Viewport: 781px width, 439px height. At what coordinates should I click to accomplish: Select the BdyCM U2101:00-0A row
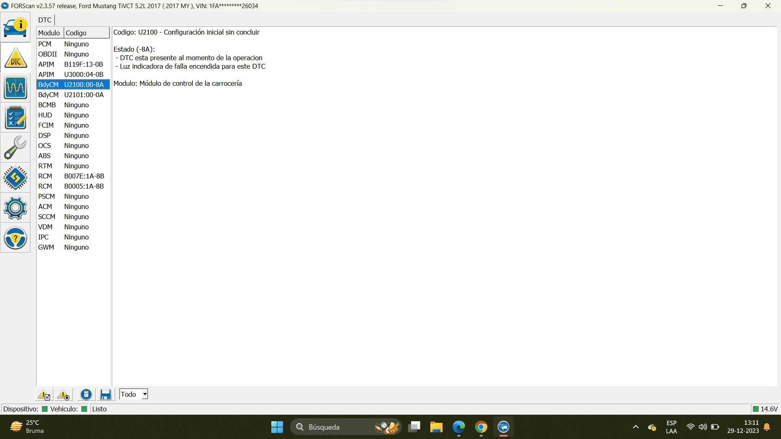tap(73, 95)
